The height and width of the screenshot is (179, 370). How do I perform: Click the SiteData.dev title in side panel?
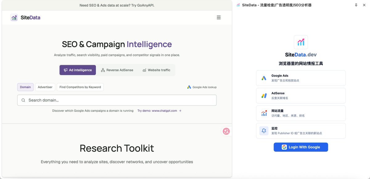pyautogui.click(x=301, y=55)
